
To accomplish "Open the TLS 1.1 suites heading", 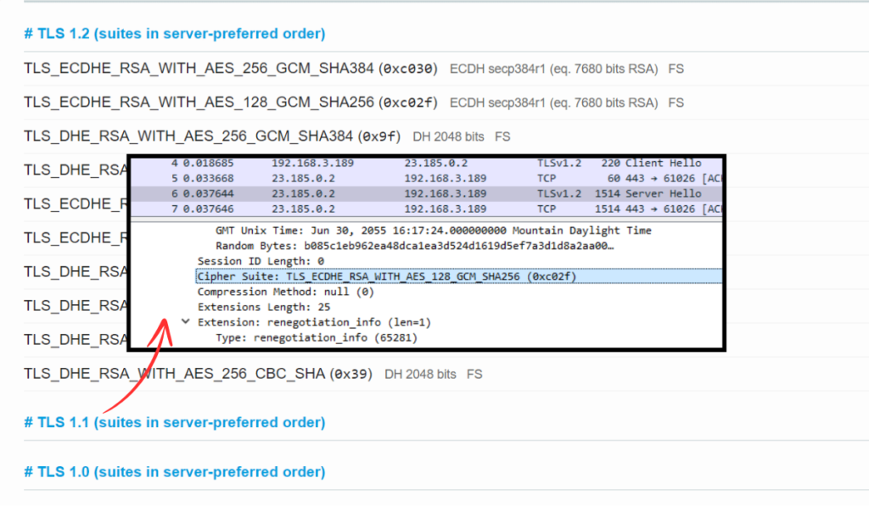I will 174,422.
